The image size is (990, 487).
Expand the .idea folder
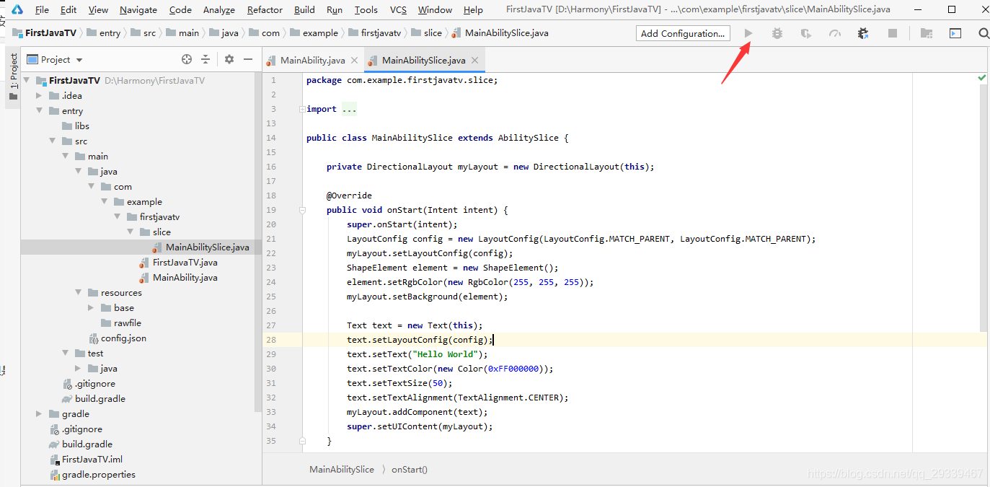pos(39,96)
